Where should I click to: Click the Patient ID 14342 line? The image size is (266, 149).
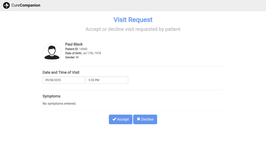(x=76, y=49)
